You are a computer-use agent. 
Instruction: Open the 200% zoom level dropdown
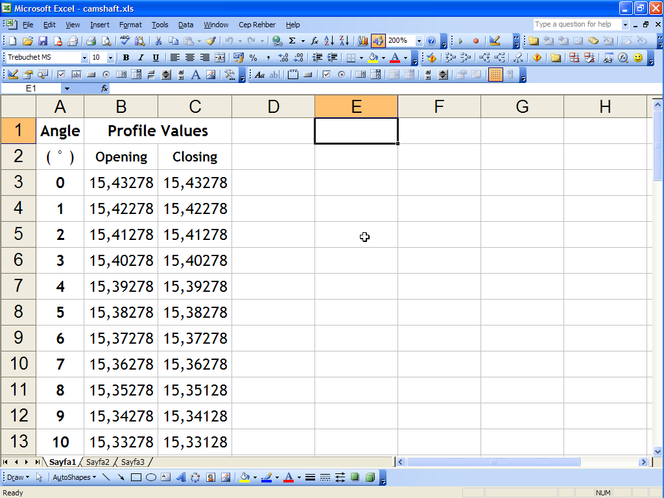click(419, 41)
